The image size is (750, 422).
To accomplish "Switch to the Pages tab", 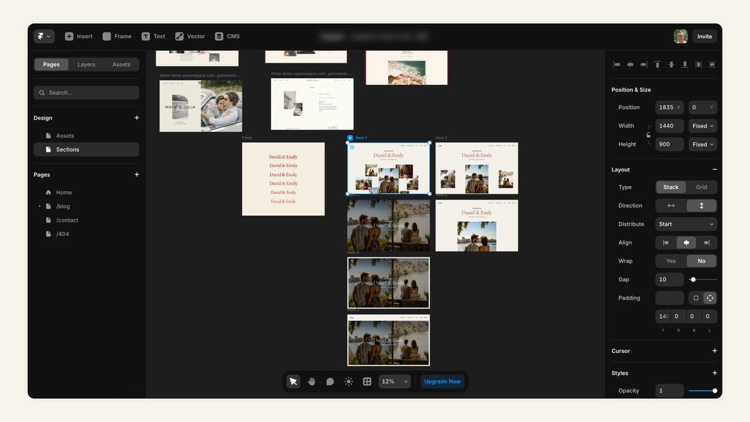I will [x=51, y=64].
